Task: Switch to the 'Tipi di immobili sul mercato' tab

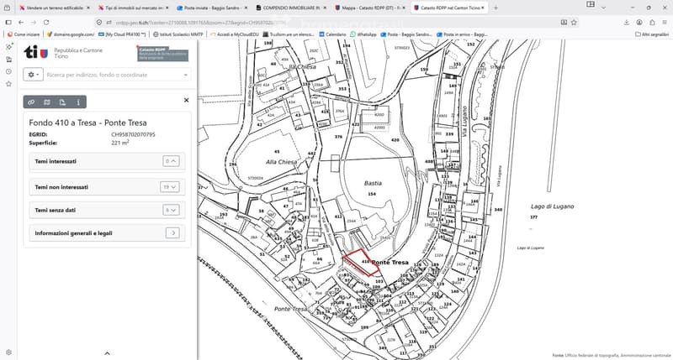Action: [130, 8]
